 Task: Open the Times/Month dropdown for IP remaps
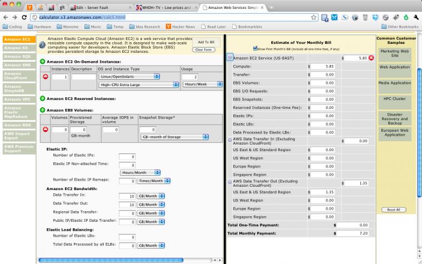(153, 181)
